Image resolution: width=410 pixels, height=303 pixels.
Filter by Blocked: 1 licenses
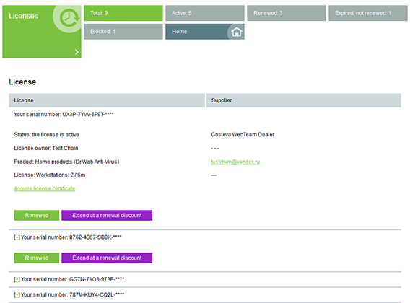(x=123, y=32)
